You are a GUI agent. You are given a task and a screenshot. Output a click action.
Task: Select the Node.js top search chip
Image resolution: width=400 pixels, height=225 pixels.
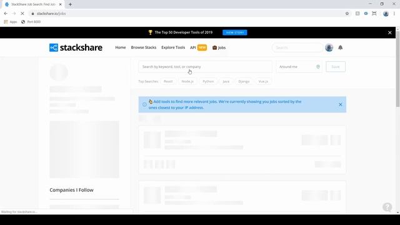(x=187, y=81)
